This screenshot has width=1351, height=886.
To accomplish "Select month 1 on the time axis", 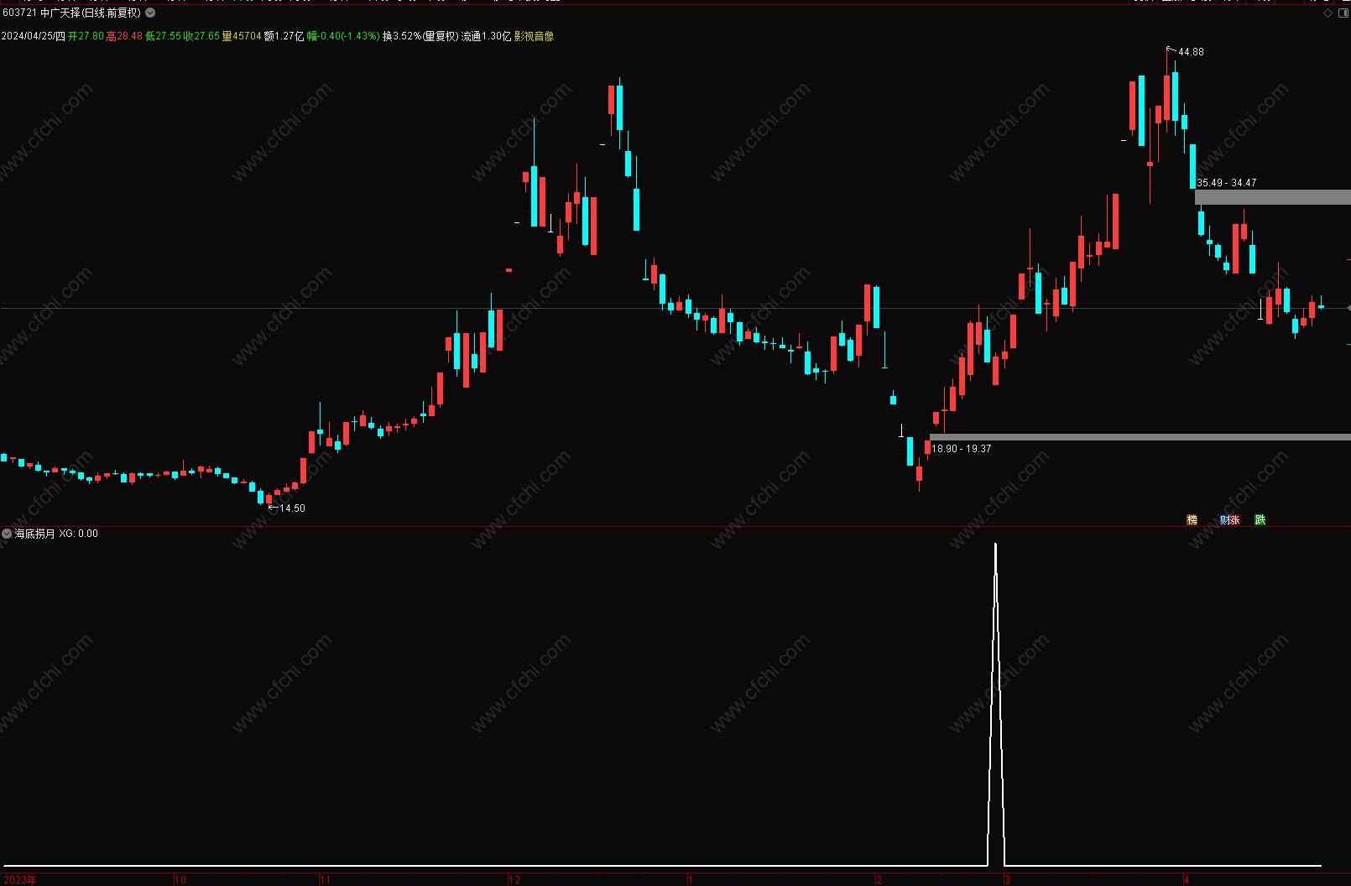I will [690, 880].
